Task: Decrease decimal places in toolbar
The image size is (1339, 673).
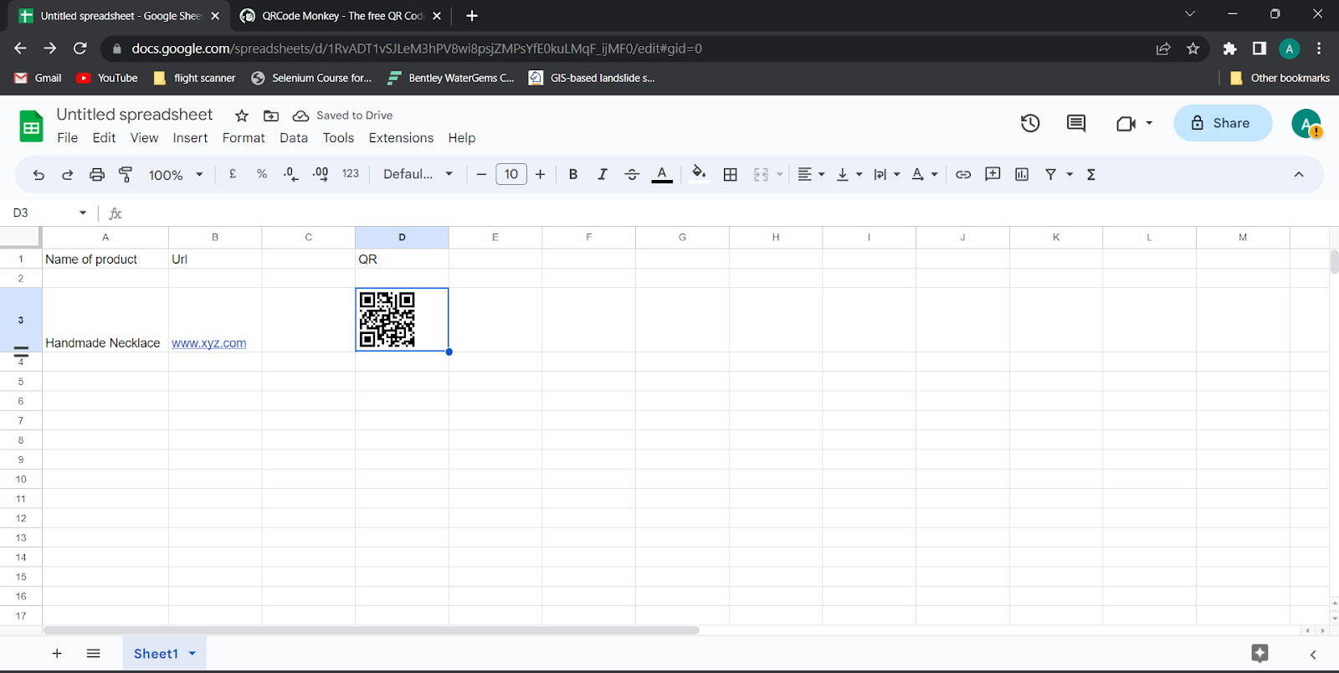Action: (290, 174)
